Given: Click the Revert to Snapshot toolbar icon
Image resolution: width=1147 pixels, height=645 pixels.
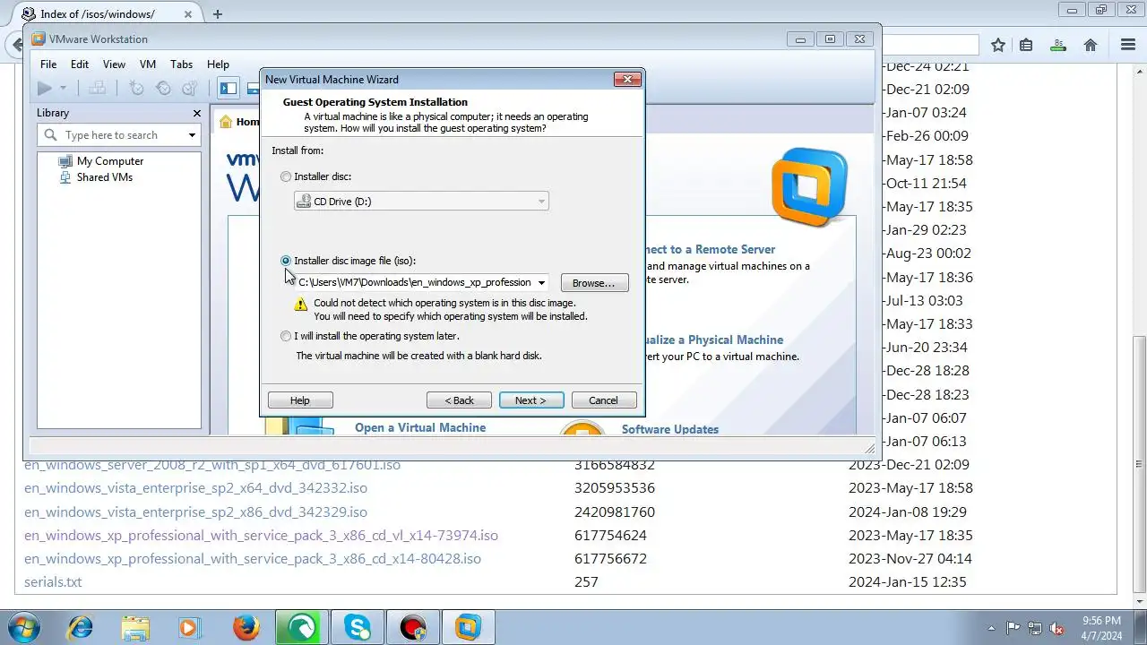Looking at the screenshot, I should tap(163, 88).
